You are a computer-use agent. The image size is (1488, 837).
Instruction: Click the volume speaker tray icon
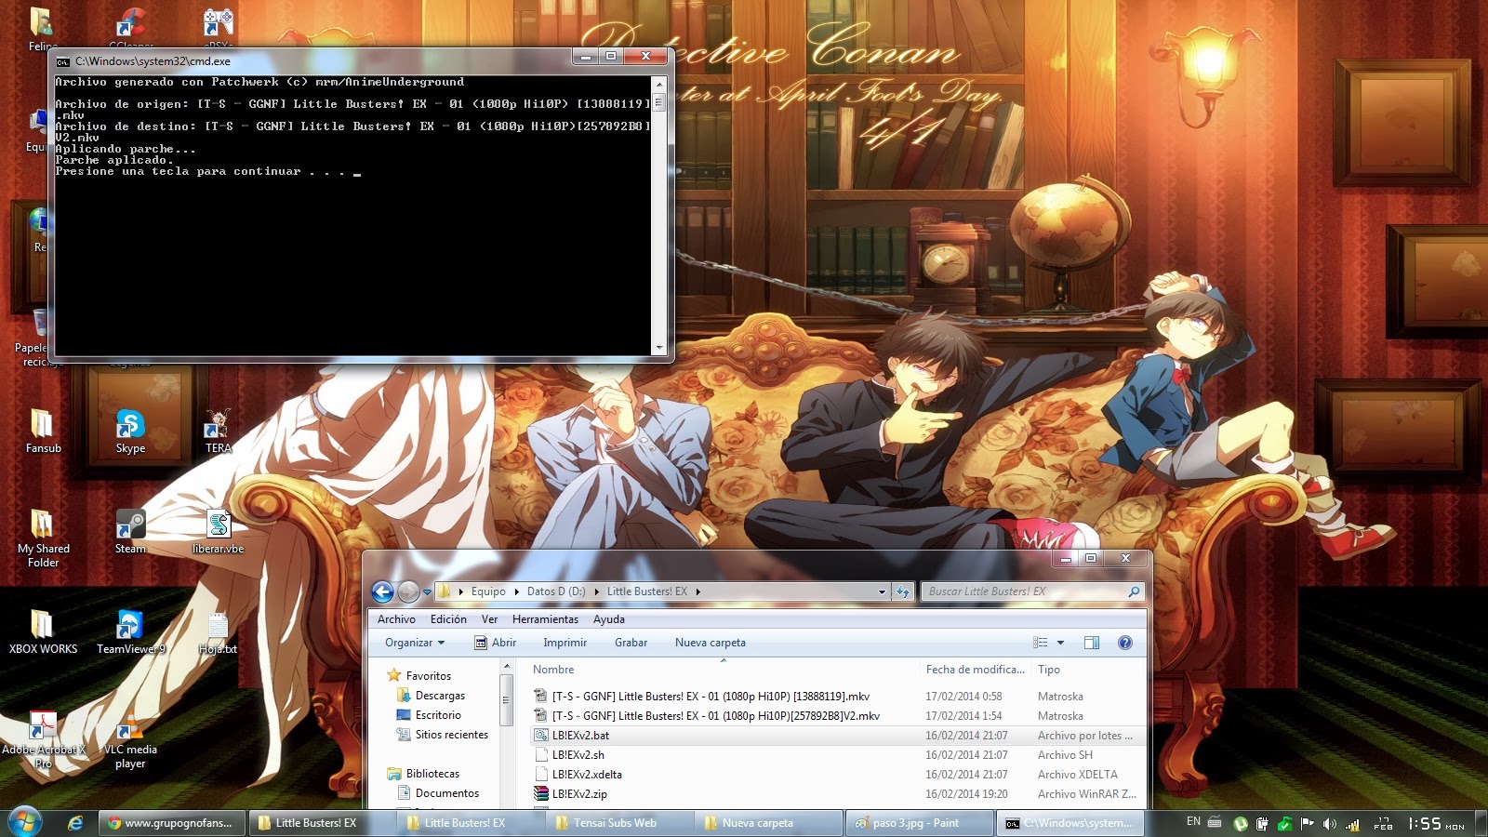point(1330,823)
